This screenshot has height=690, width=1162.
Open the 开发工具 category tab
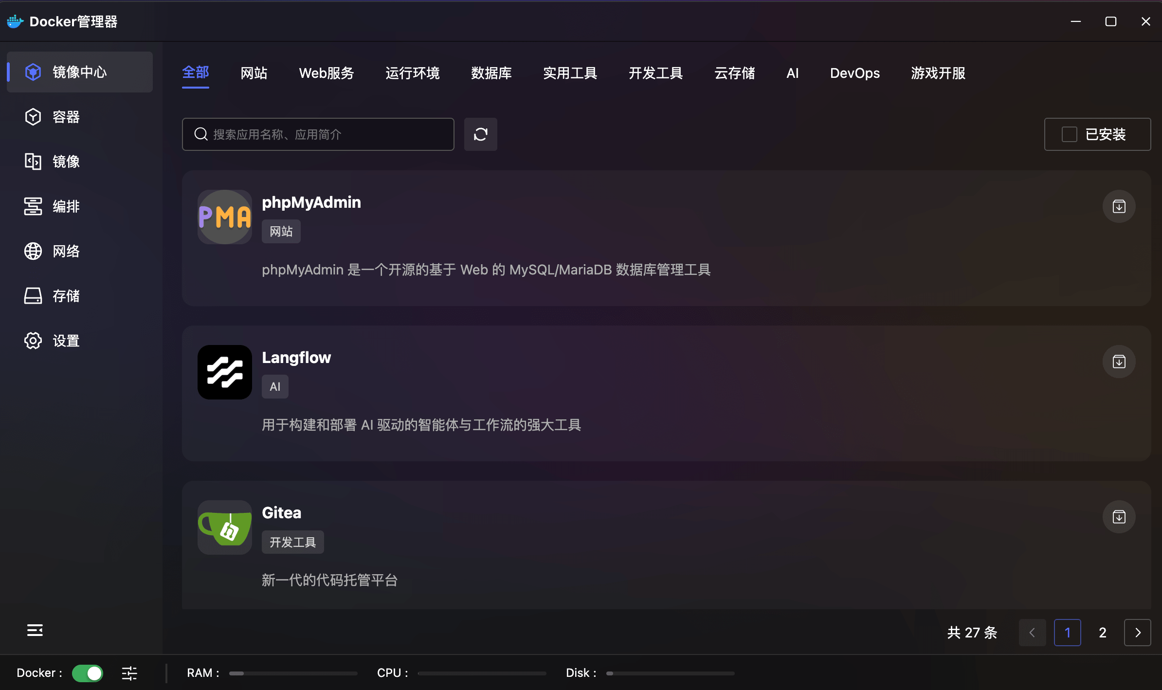click(x=656, y=73)
